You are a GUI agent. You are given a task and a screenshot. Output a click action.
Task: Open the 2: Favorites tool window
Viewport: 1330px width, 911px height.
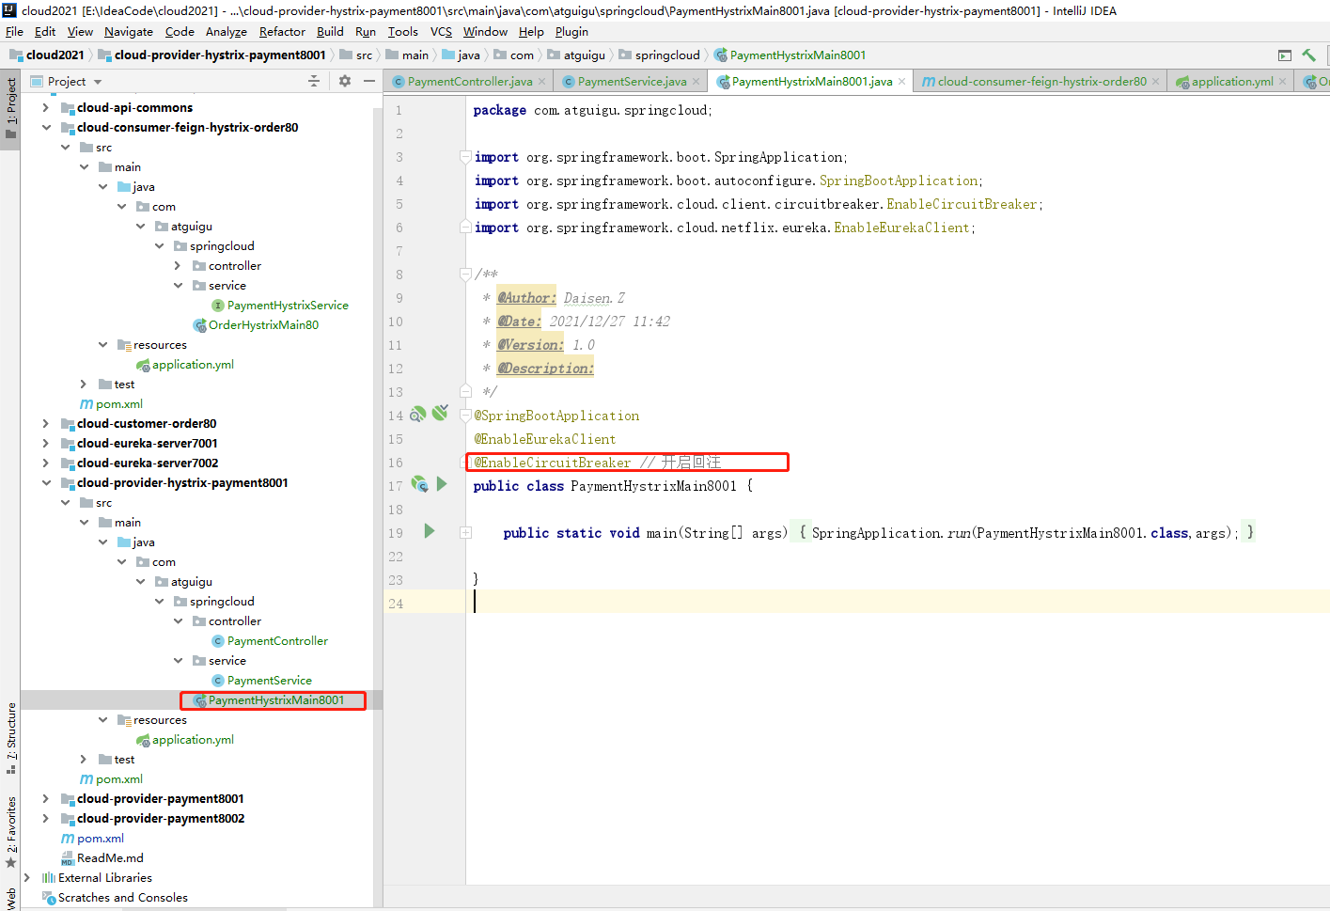coord(11,832)
